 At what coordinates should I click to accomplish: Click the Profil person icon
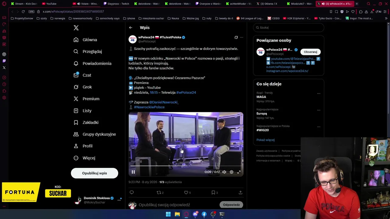pos(76,146)
